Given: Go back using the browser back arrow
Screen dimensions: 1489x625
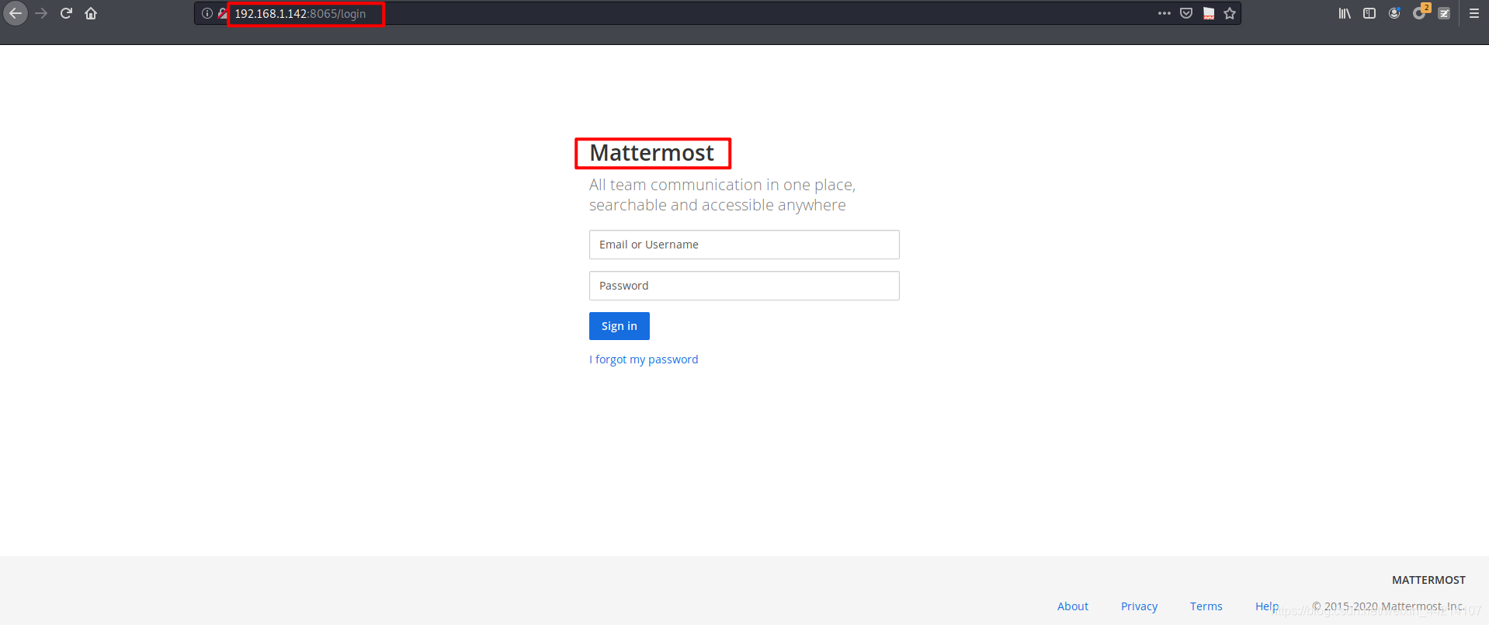Looking at the screenshot, I should (x=16, y=13).
